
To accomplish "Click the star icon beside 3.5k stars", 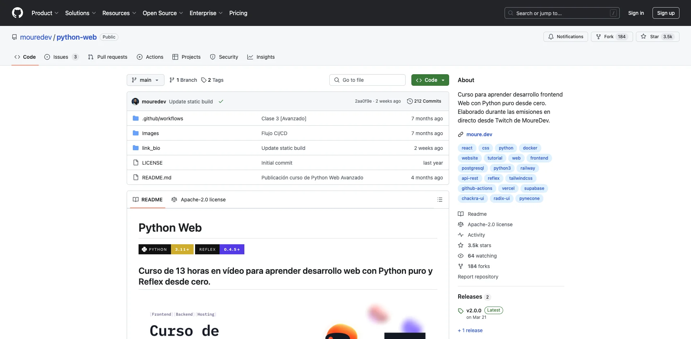I will [461, 245].
